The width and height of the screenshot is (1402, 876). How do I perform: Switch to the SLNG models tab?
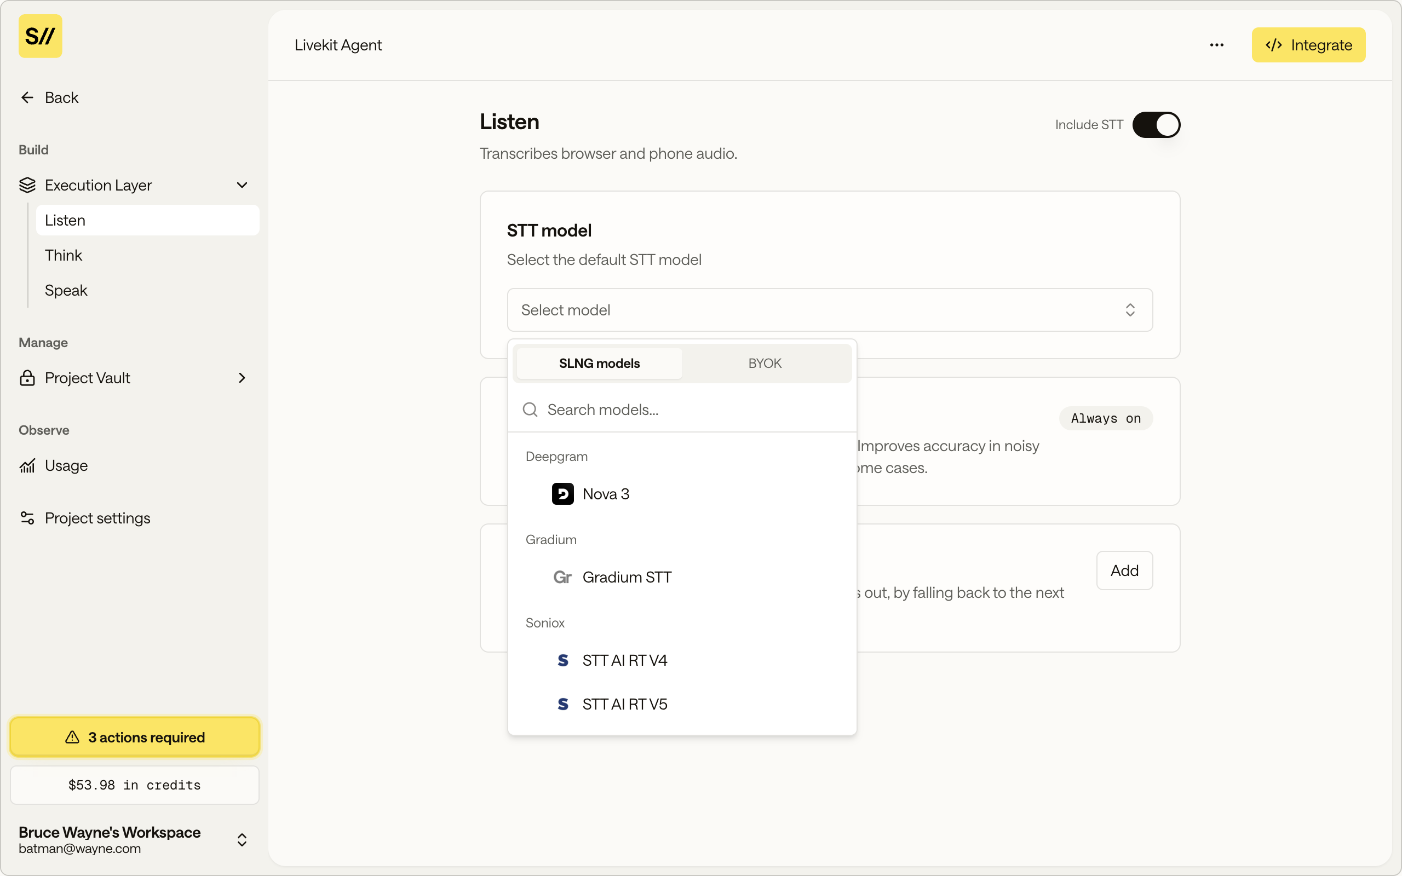point(599,363)
